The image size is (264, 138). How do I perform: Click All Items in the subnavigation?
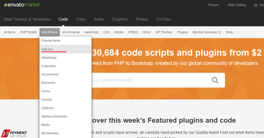pos(10,32)
